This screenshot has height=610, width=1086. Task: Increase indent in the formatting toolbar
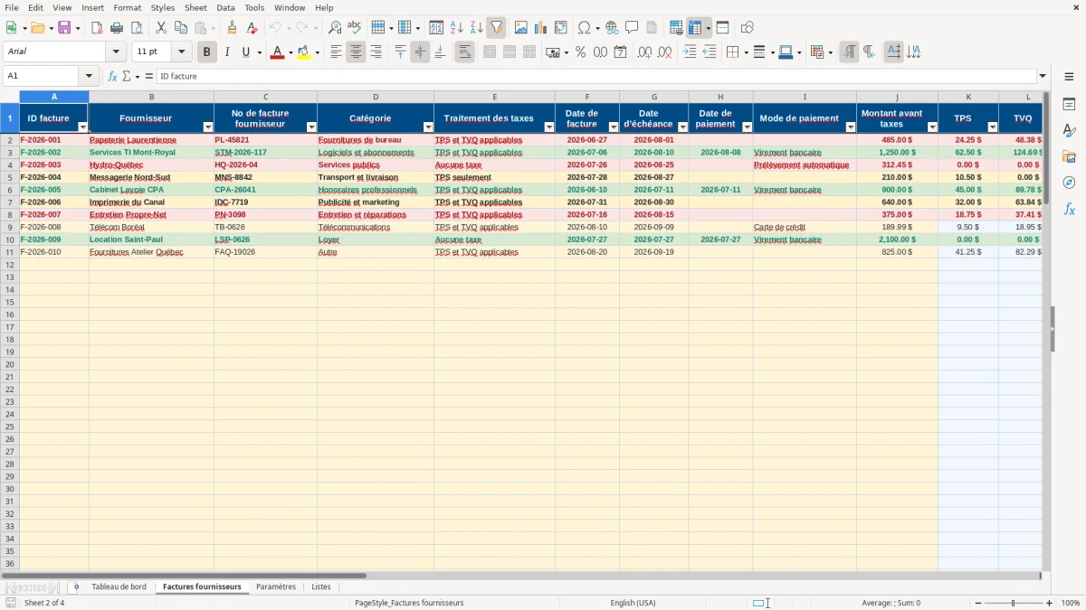coord(690,52)
